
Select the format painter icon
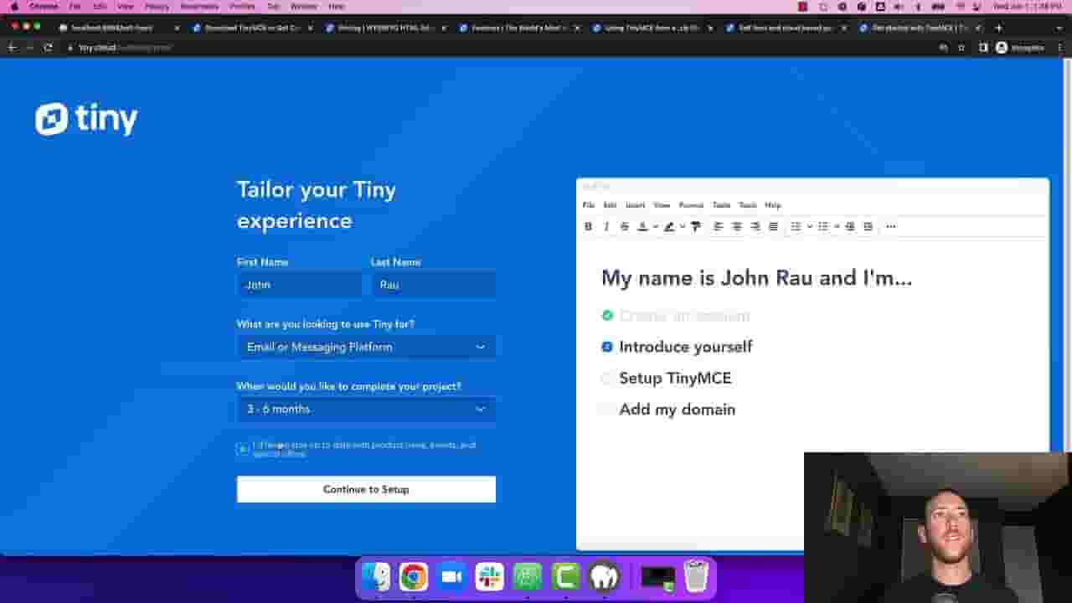click(x=695, y=226)
